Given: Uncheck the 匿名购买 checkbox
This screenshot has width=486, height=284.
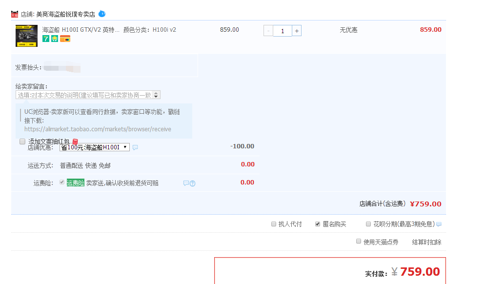Looking at the screenshot, I should 318,224.
